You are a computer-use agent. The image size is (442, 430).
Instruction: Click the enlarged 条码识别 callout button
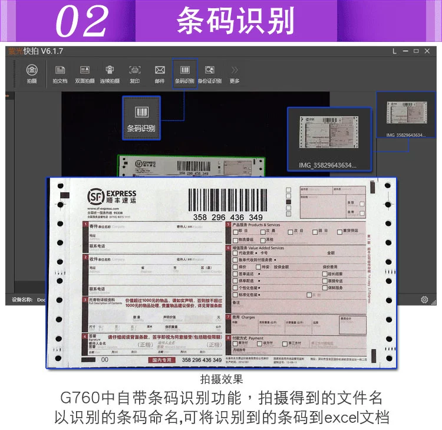141,118
